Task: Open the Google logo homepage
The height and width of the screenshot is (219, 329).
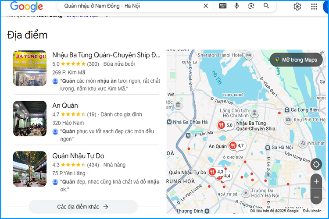Action: tap(27, 6)
